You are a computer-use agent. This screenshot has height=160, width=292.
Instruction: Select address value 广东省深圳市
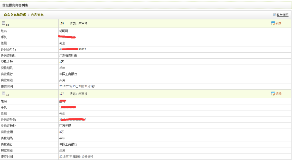tap(68, 55)
